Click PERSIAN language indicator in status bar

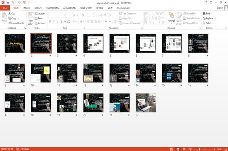25,149
